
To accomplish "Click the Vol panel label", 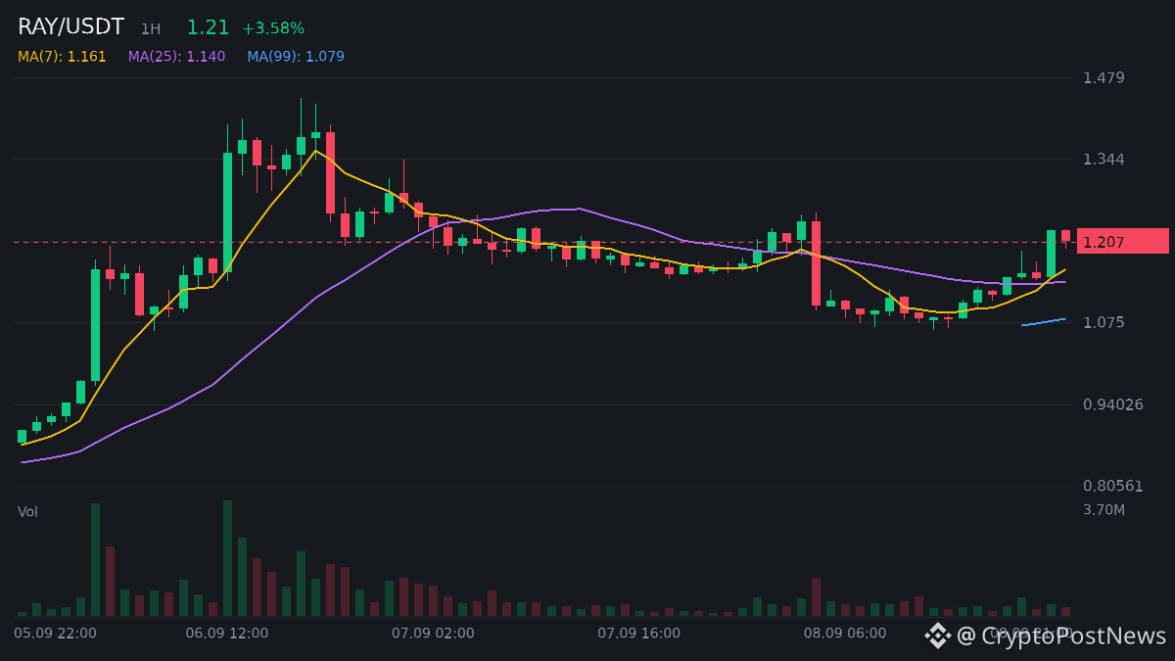I will pyautogui.click(x=27, y=512).
